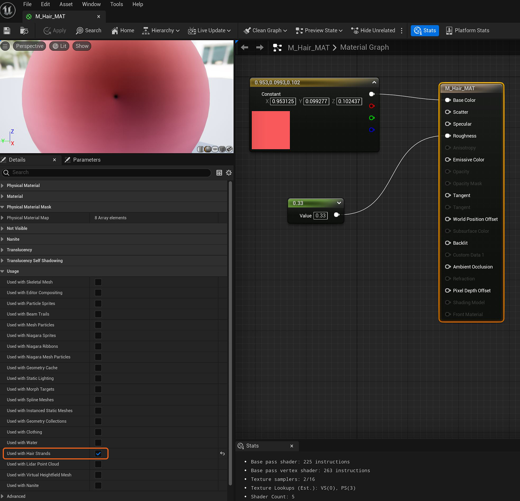Viewport: 520px width, 501px height.
Task: Select the plane preview mesh icon
Action: pos(215,149)
